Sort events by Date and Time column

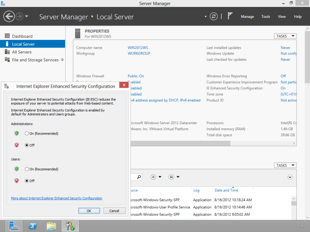[226, 190]
